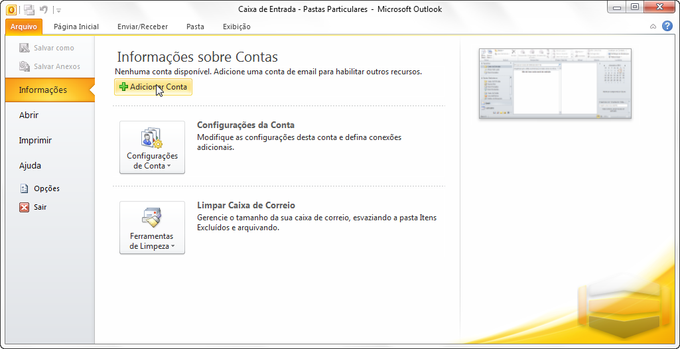Screen dimensions: 680x349
Task: Open the Customize Quick Access Toolbar arrow
Action: click(58, 10)
